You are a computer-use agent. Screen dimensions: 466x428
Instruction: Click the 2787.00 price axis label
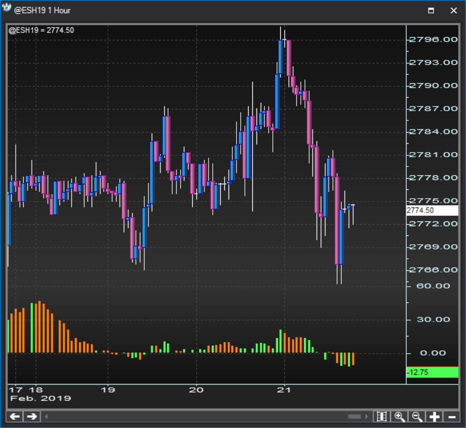pyautogui.click(x=433, y=109)
